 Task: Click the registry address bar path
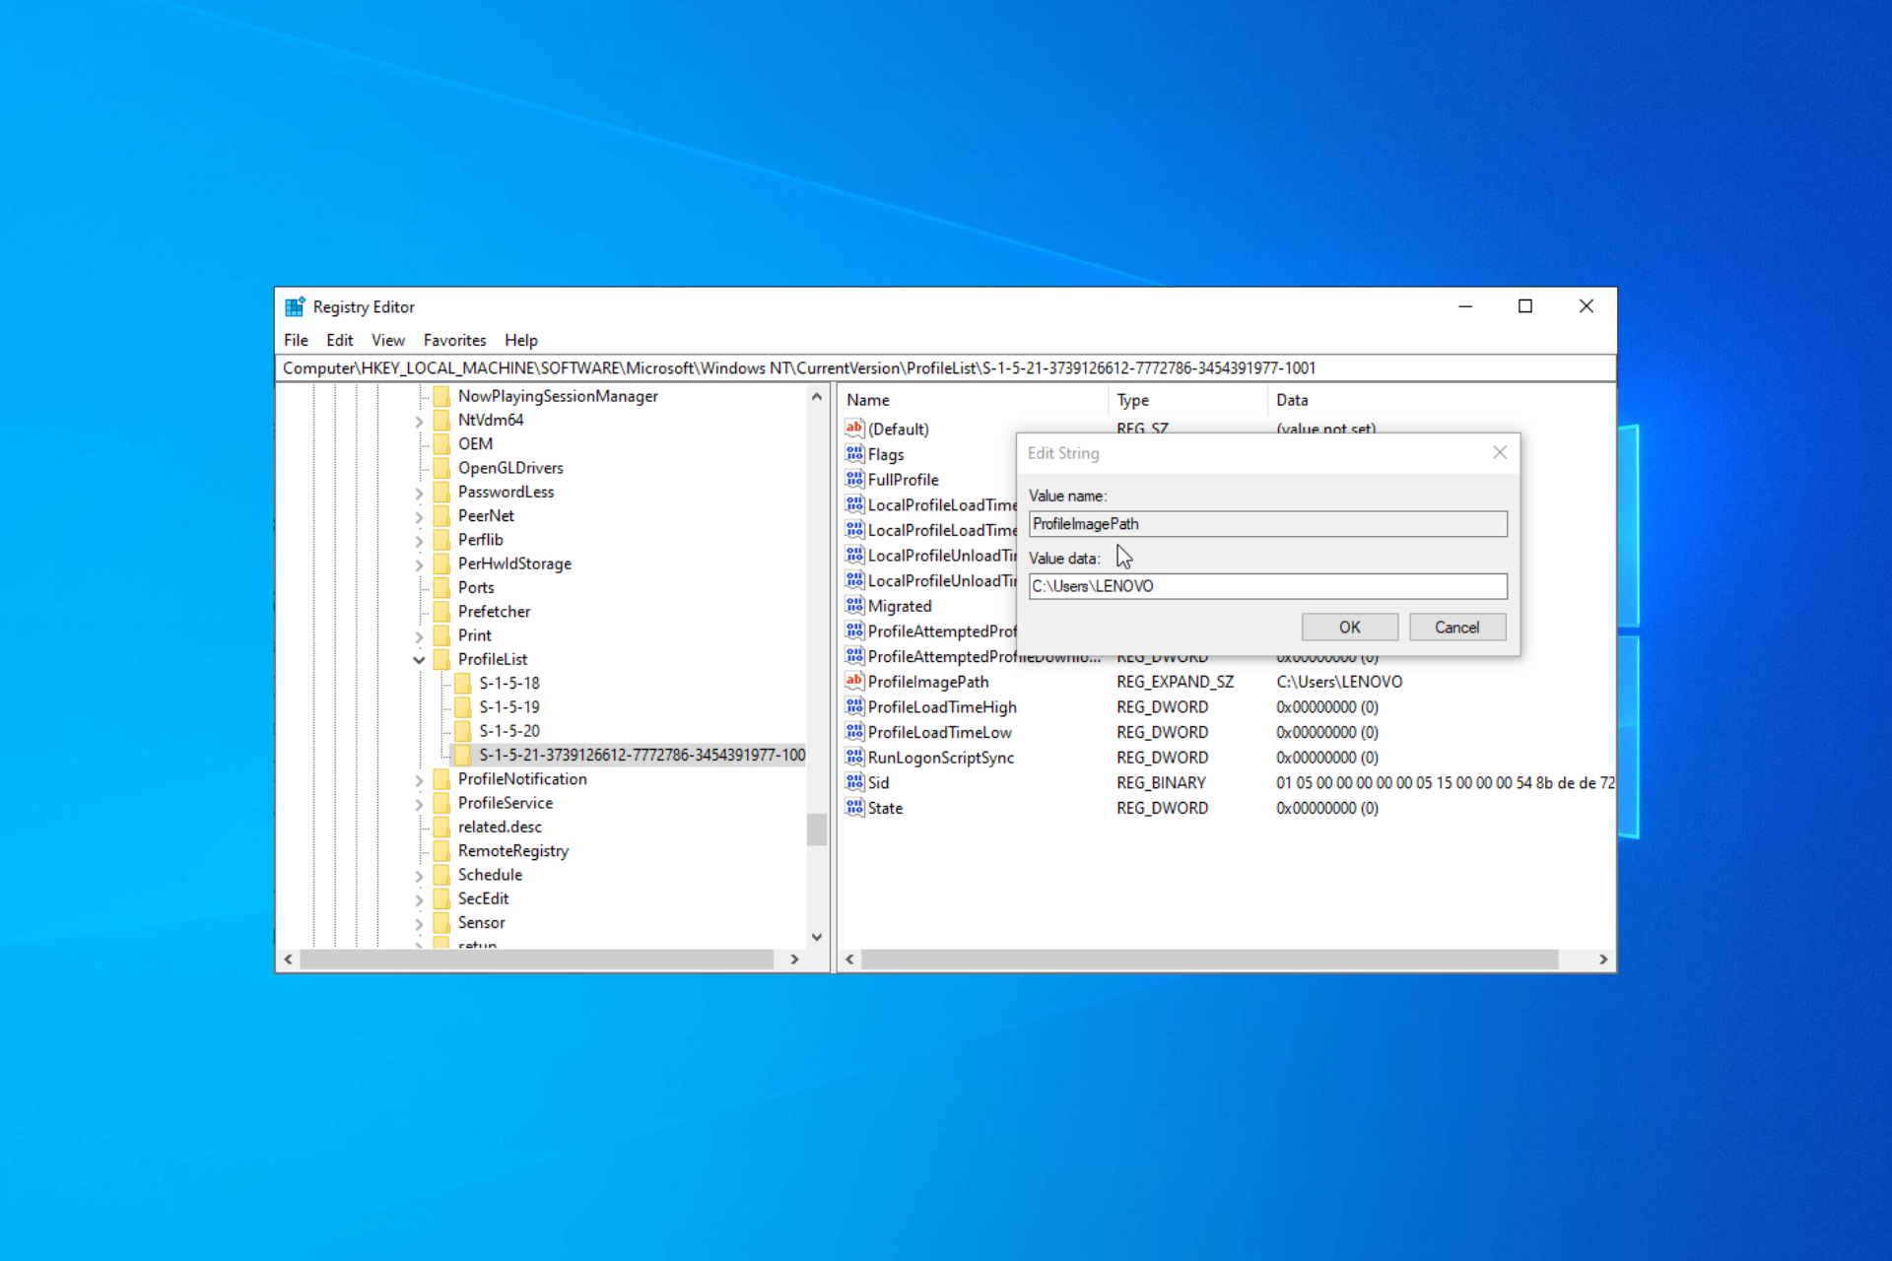coord(945,368)
